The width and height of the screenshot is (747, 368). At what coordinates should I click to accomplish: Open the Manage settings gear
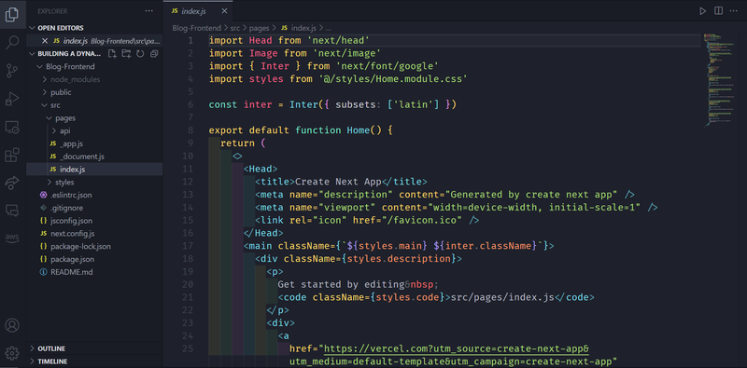click(x=12, y=353)
